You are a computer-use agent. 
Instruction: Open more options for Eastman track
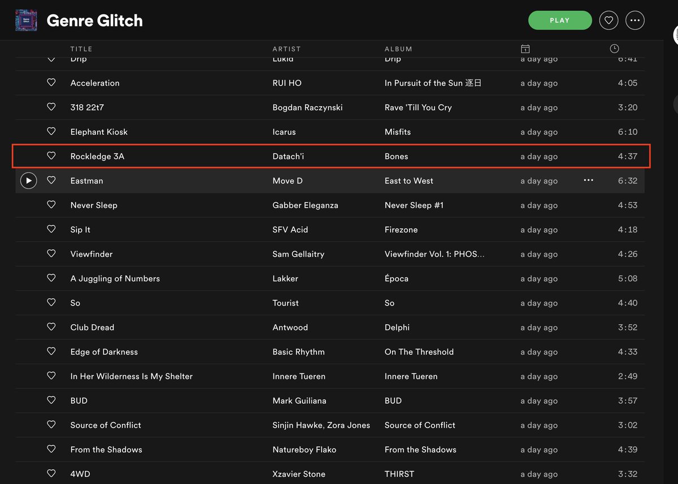(x=589, y=180)
